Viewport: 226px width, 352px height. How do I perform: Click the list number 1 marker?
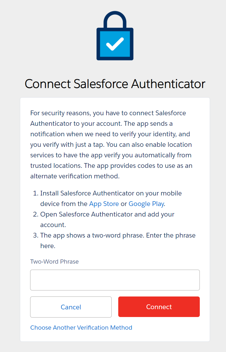[x=35, y=193]
